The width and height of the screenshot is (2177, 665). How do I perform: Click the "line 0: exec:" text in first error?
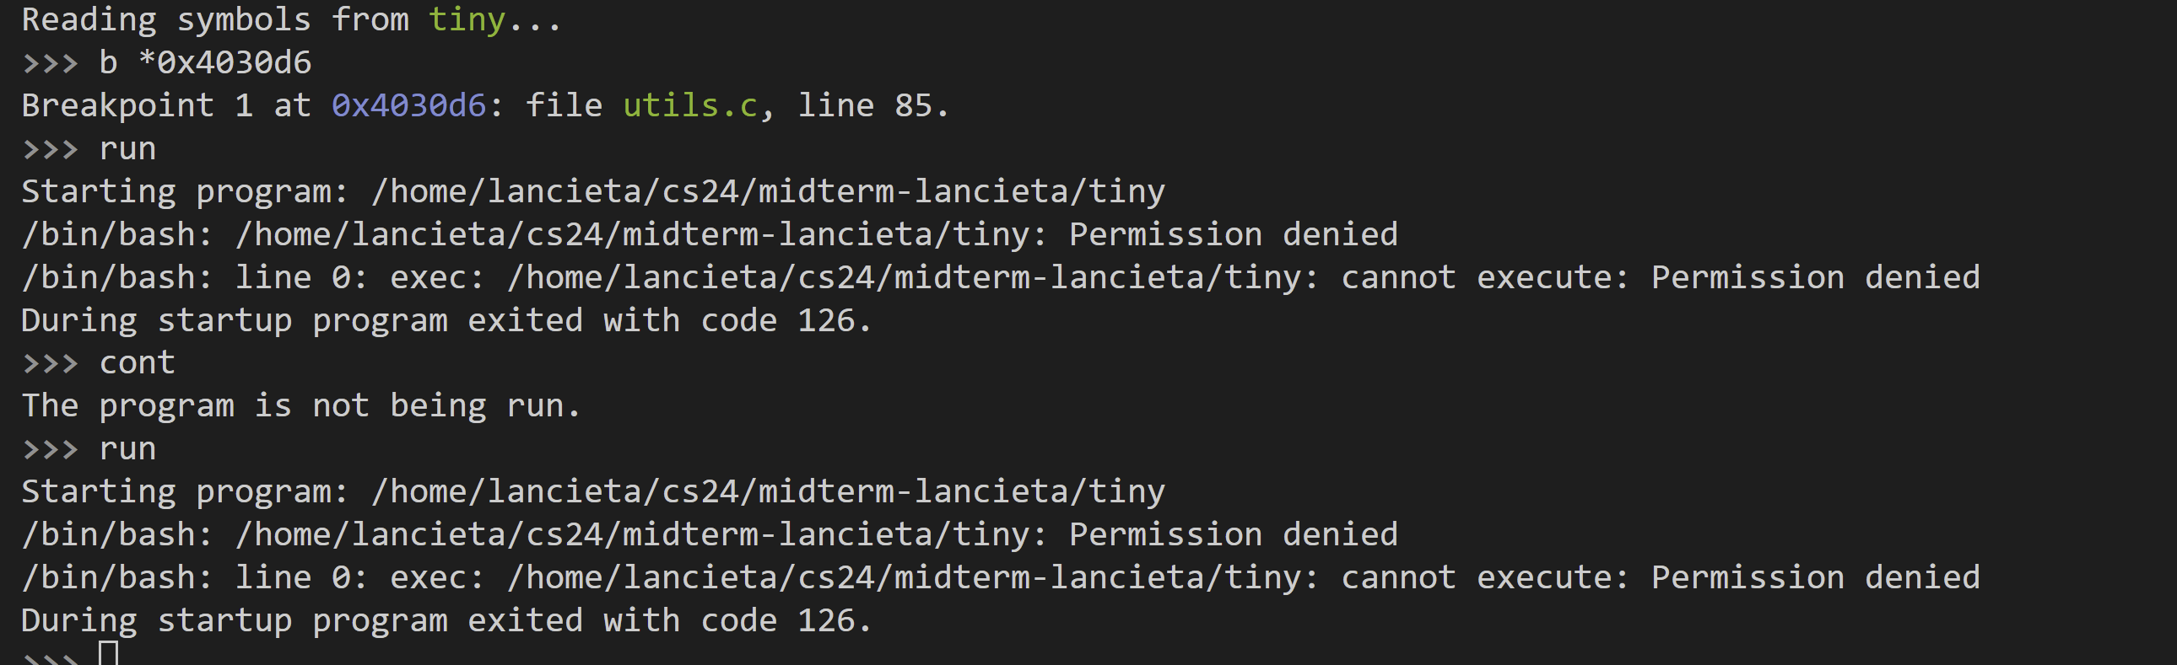359,277
